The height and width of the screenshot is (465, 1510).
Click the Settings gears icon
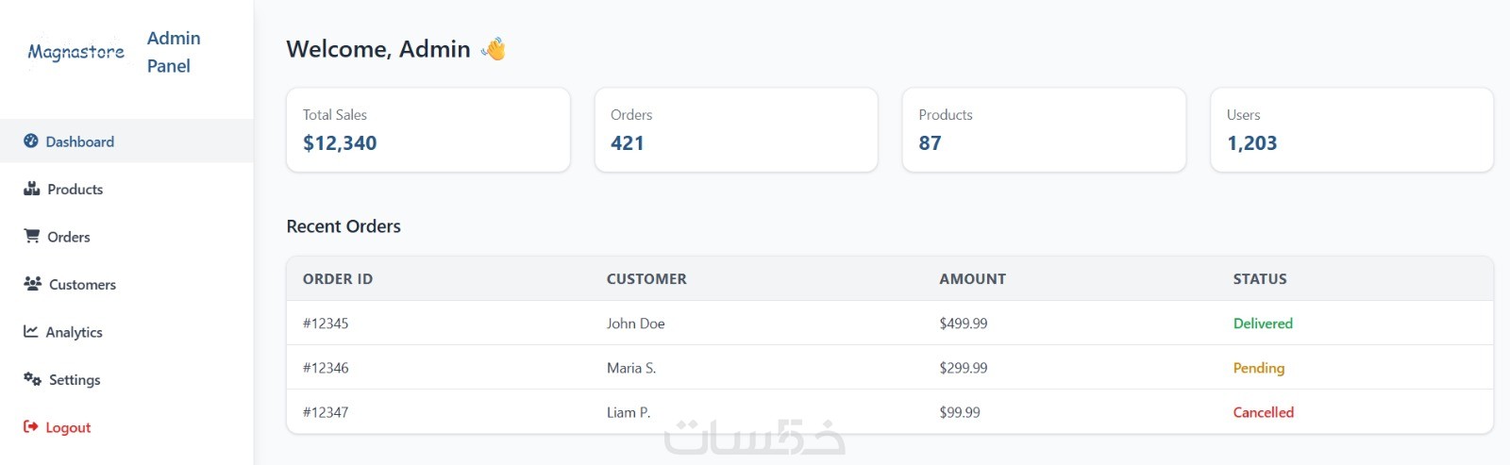32,379
